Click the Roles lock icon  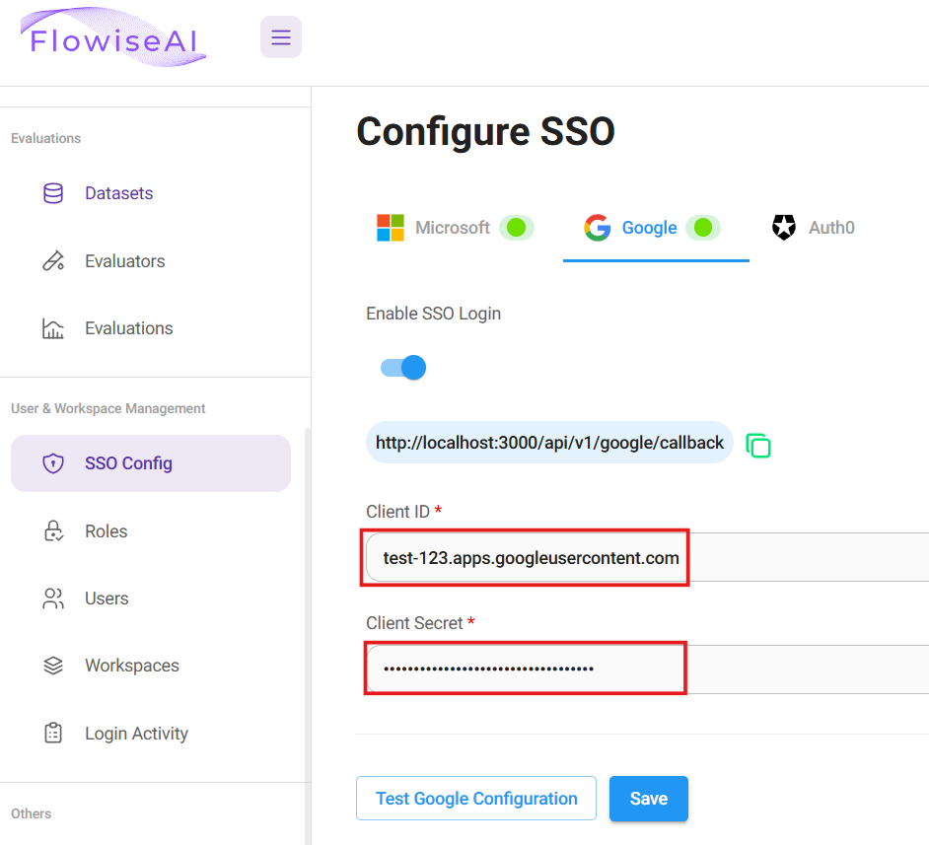pyautogui.click(x=53, y=531)
